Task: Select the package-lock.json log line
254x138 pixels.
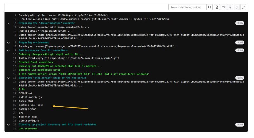Action: [31, 105]
